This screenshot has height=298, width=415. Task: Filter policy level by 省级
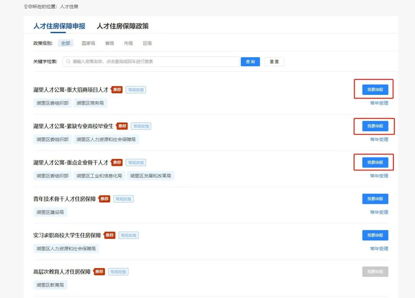coord(110,43)
